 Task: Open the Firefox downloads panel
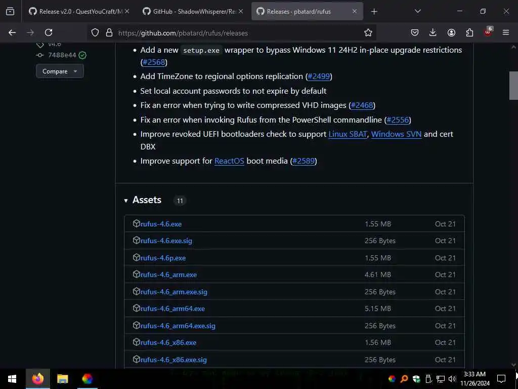[x=433, y=32]
